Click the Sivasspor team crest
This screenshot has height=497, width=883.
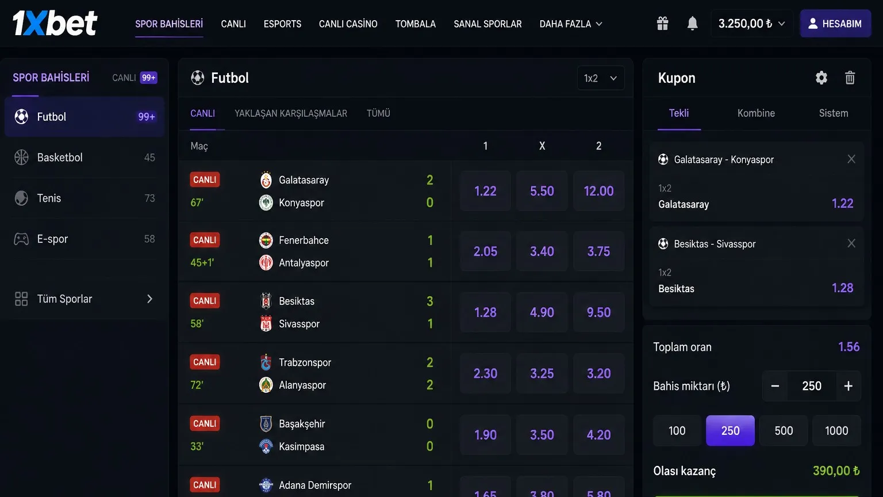tap(266, 323)
